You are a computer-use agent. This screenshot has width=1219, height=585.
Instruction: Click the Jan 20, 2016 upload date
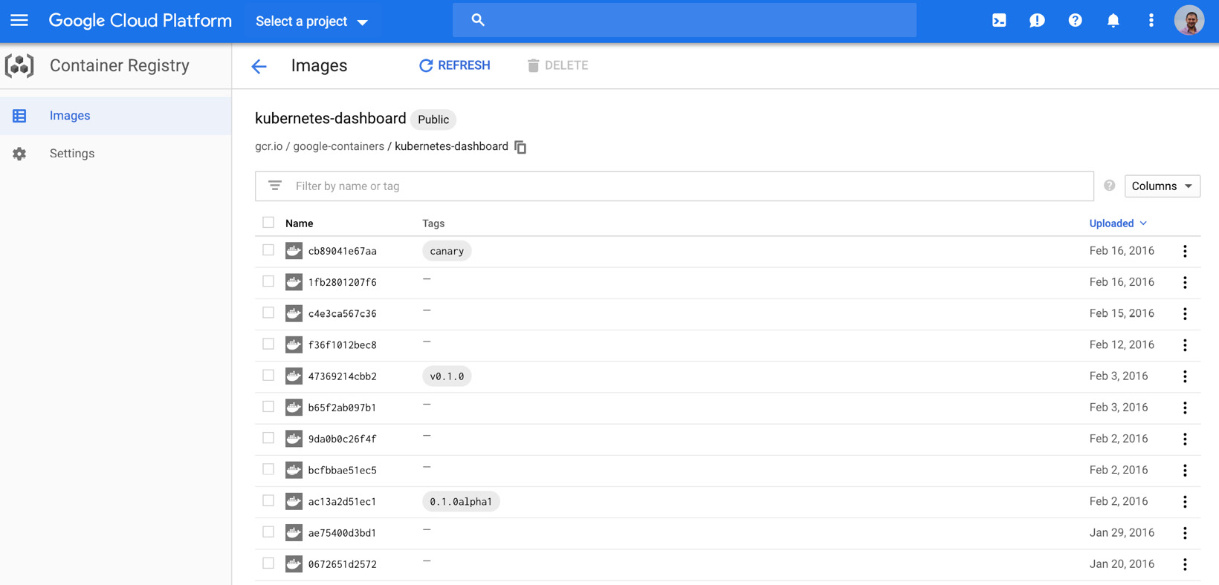point(1122,564)
